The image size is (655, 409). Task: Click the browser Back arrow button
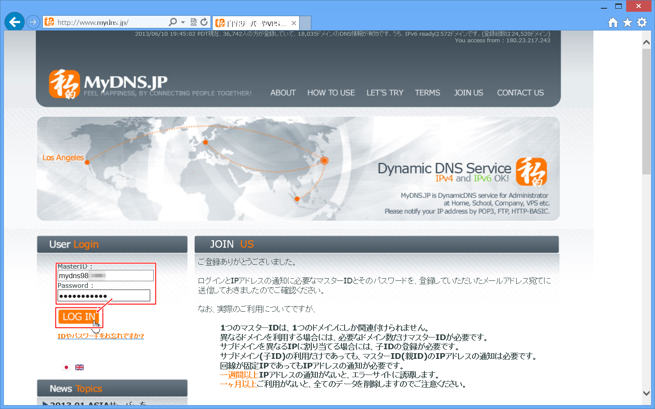[14, 22]
